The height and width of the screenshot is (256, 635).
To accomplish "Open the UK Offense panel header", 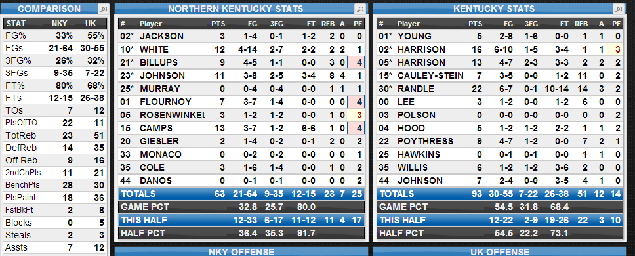I will point(500,251).
